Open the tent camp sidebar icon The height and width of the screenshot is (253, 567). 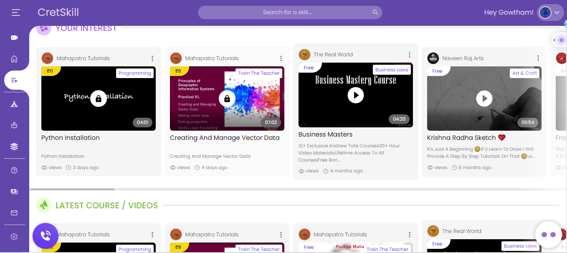14,104
